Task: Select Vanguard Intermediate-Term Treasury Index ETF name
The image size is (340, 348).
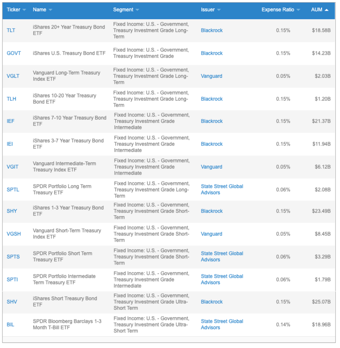Action: click(65, 167)
